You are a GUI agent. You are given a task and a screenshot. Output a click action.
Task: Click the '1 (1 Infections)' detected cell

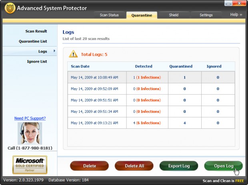pos(147,77)
